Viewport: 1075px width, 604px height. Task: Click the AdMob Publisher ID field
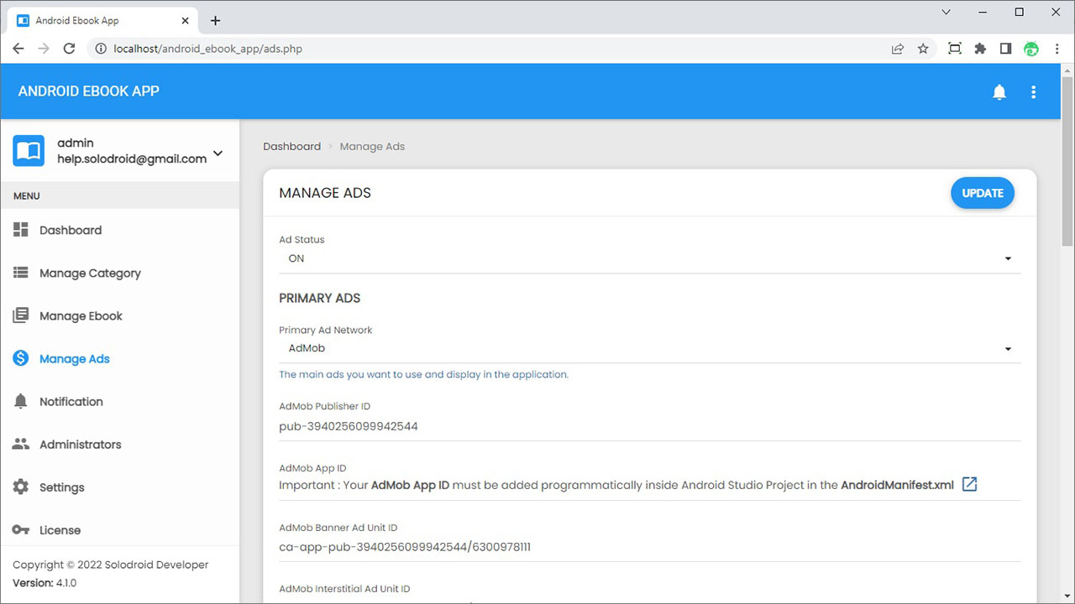pyautogui.click(x=649, y=426)
